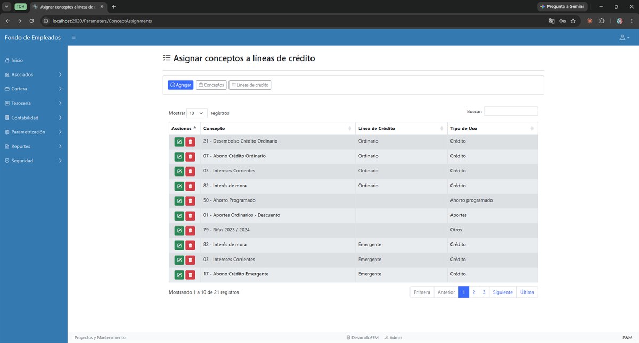Edit the 21 - Desembolso Crédito Ordinario row
Screen dimensions: 639x343
pos(179,142)
